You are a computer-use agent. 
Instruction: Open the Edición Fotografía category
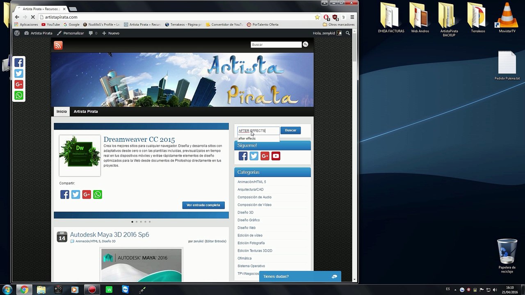point(251,243)
